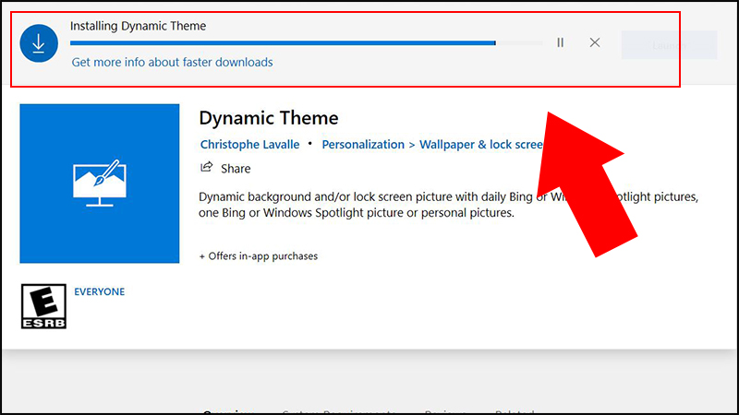Click the blue download arrow icon
The image size is (739, 415).
(x=39, y=43)
